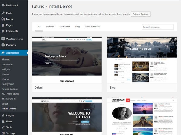Open Customize under Appearance
The height and width of the screenshot is (135, 181).
coord(7,64)
